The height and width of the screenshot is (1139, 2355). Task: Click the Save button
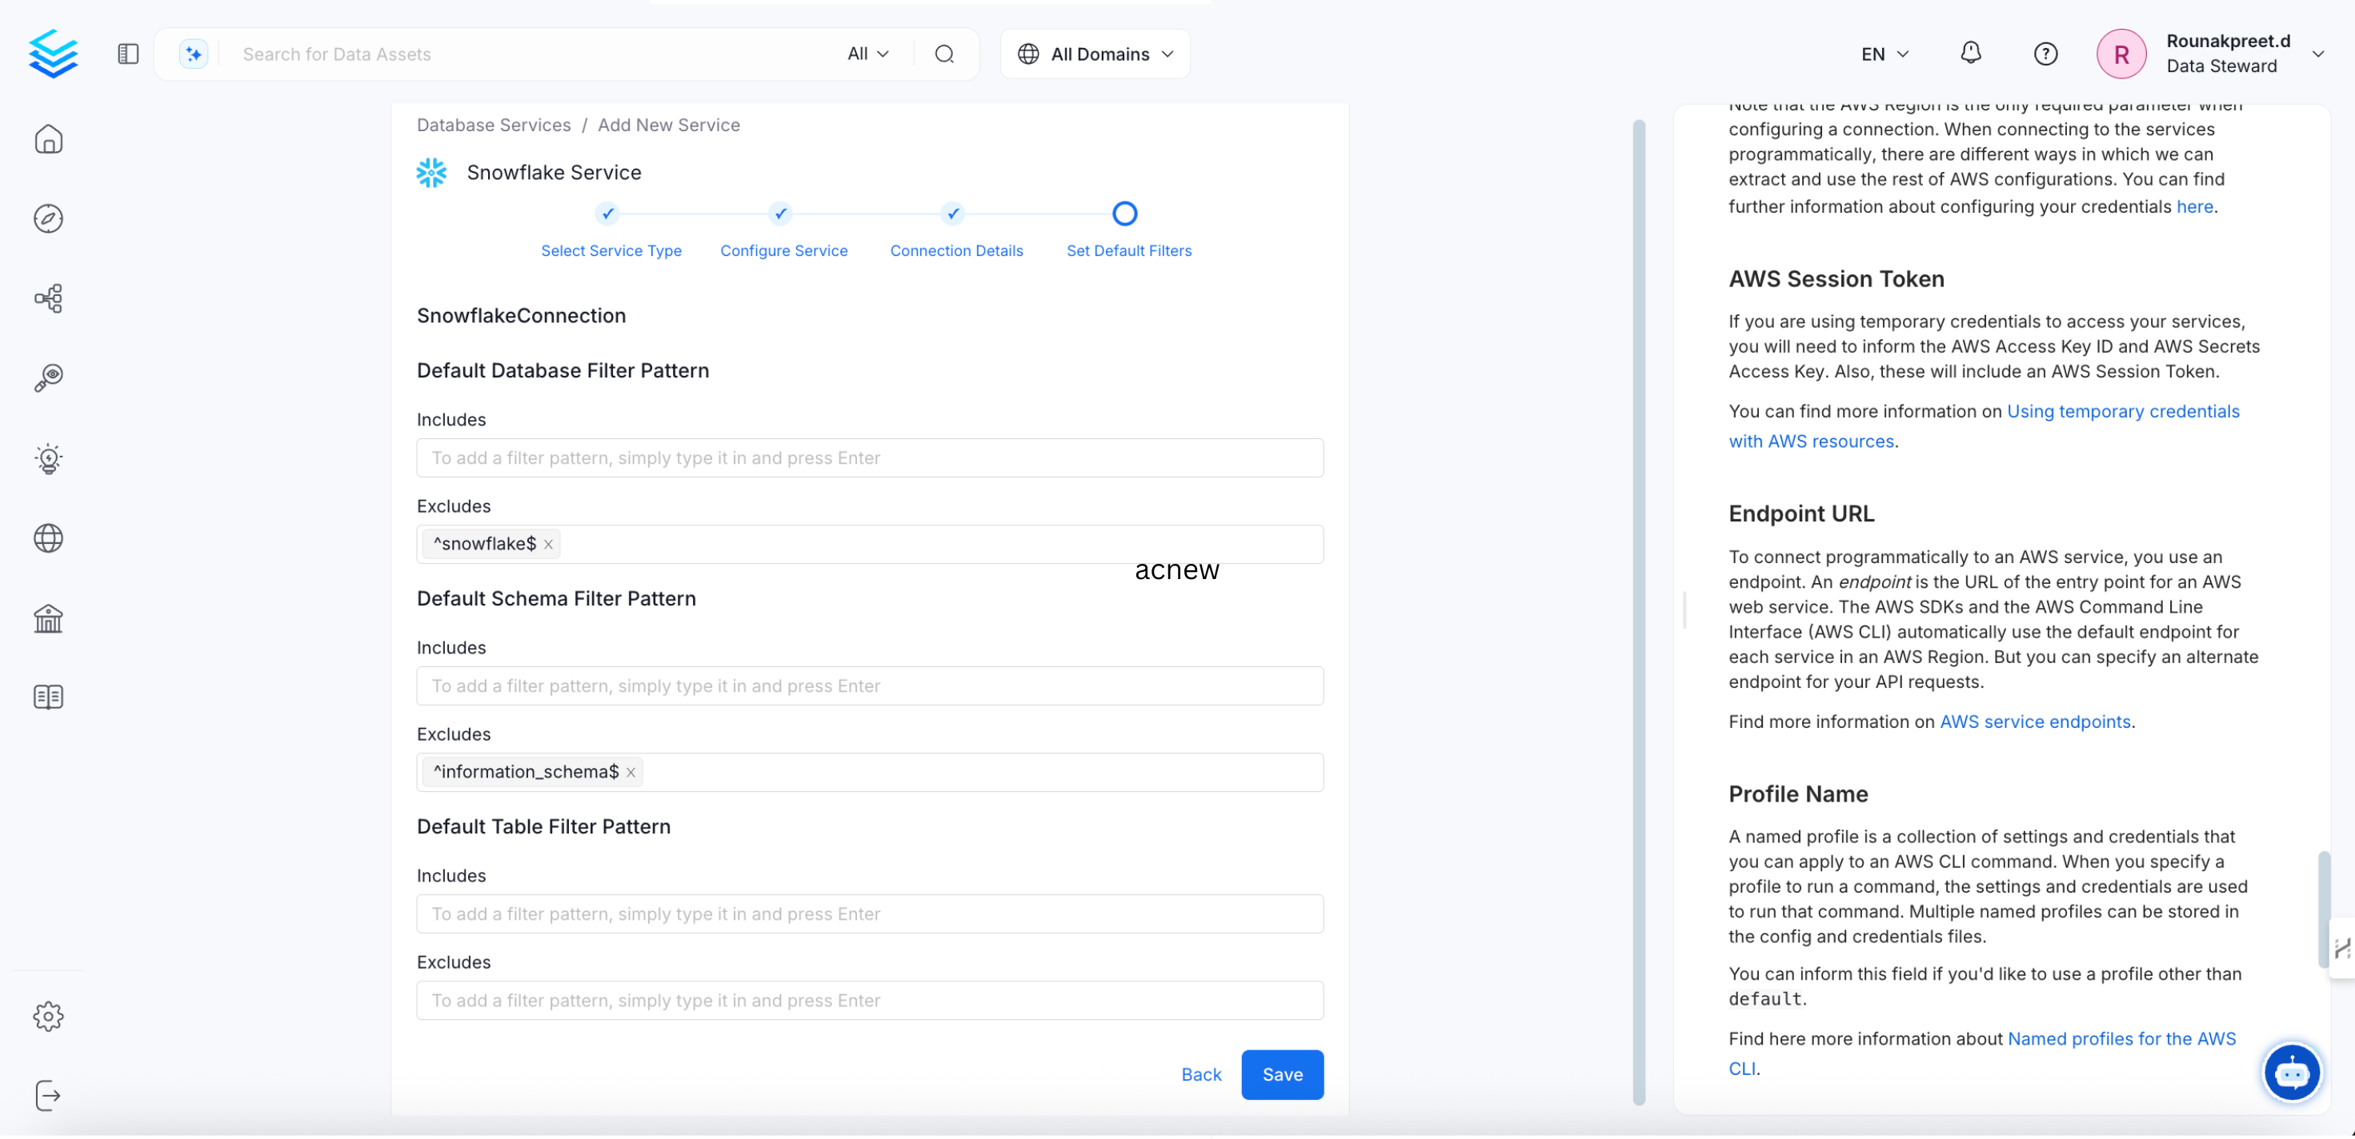coord(1282,1074)
